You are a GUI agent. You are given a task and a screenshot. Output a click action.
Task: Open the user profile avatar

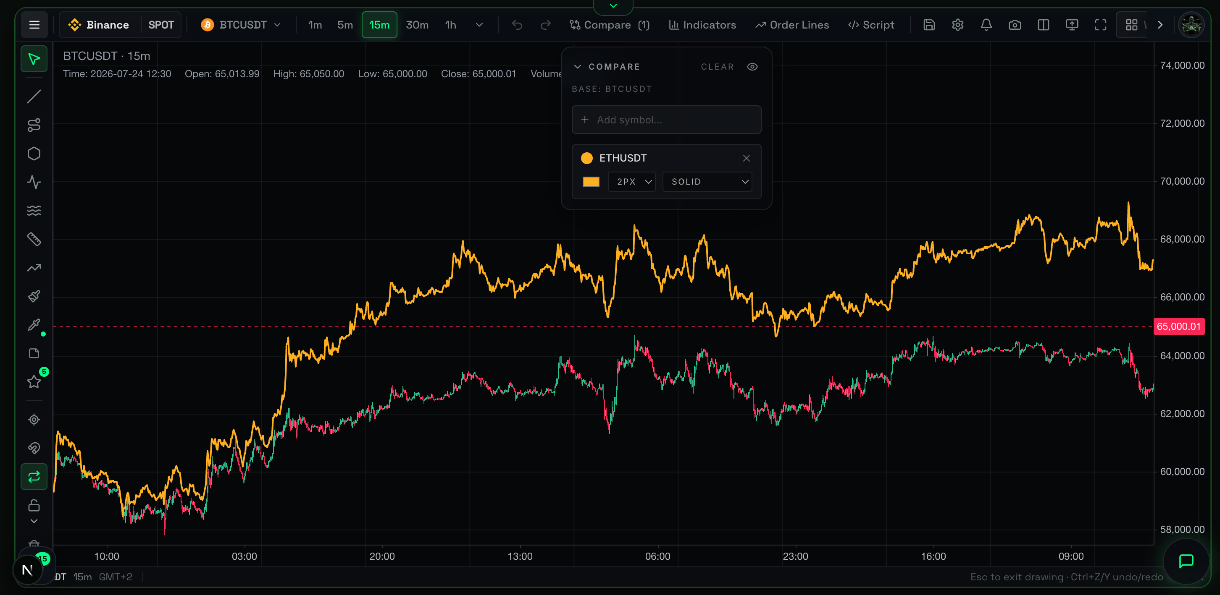point(1191,25)
